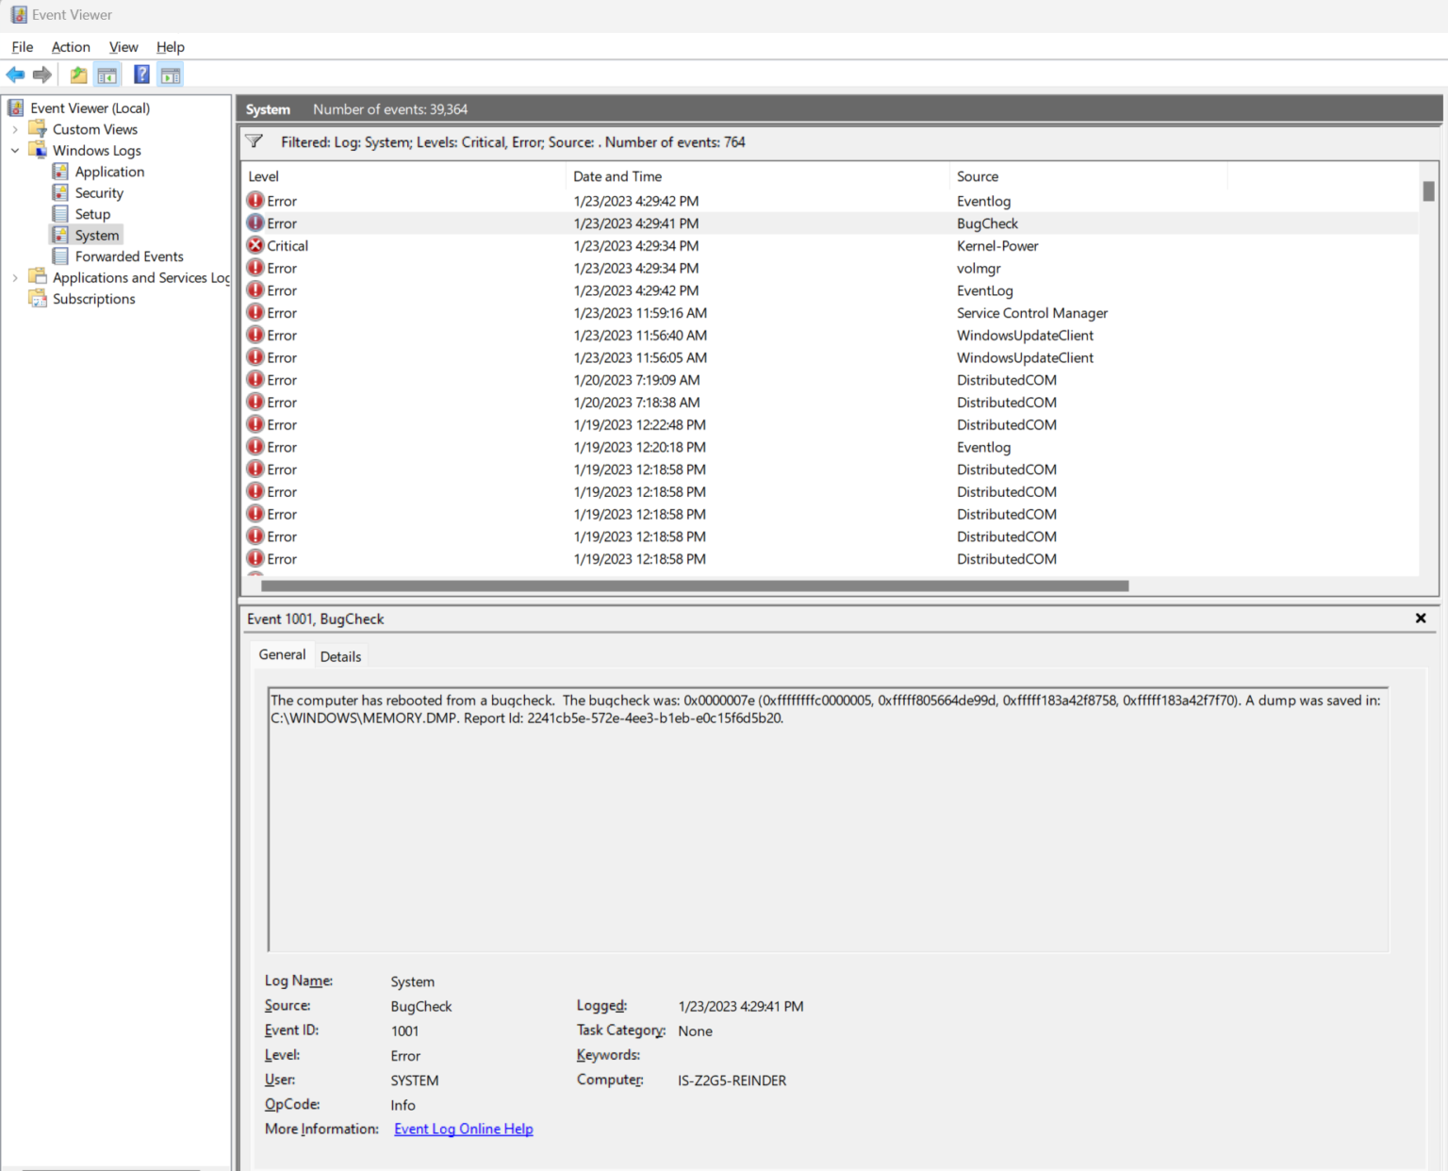Screen dimensions: 1448x1171
Task: Open a saved event log file
Action: [x=77, y=74]
